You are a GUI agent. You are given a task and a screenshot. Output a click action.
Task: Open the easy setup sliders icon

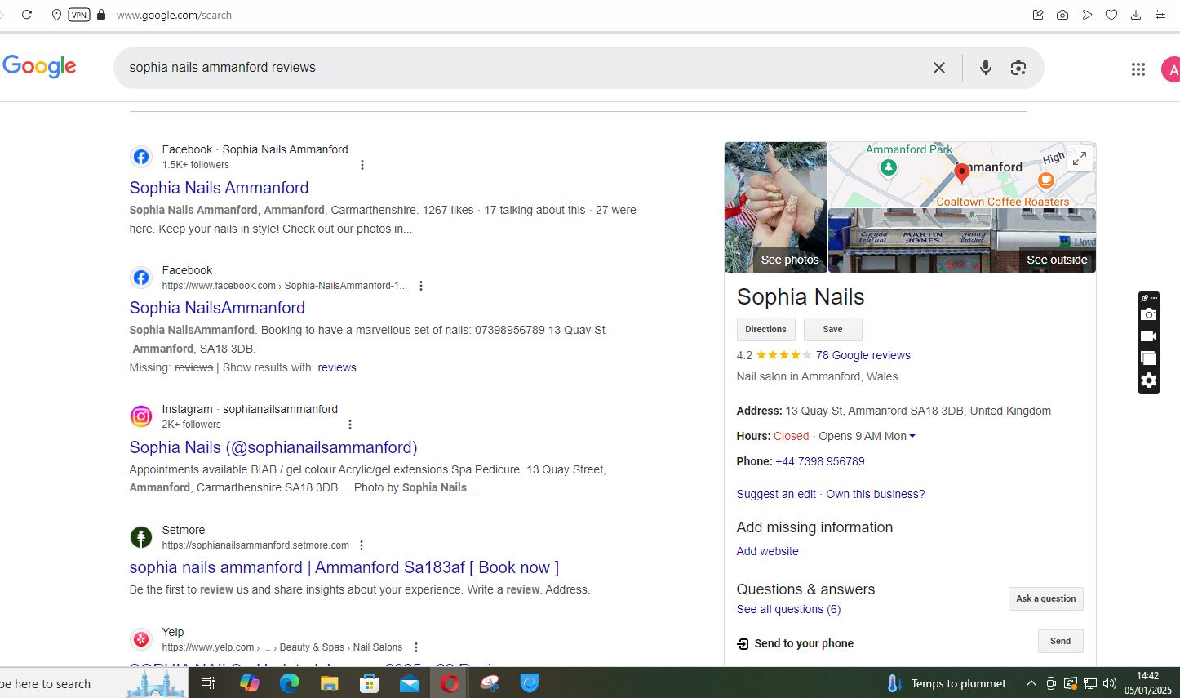(x=1160, y=15)
